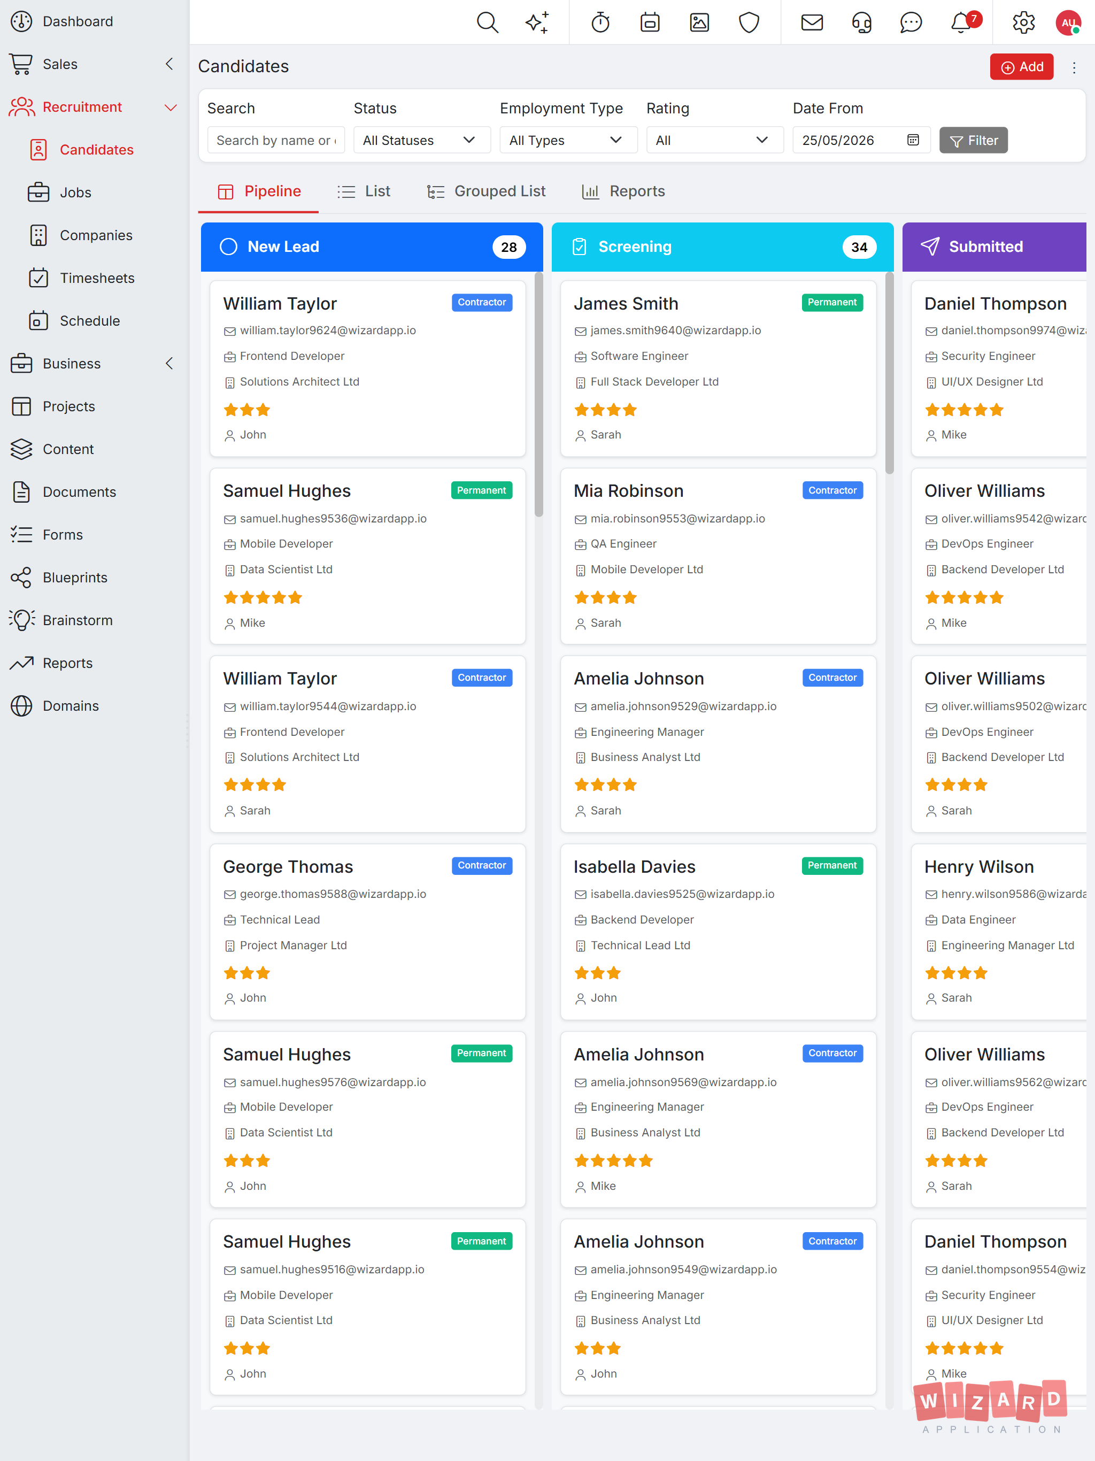The width and height of the screenshot is (1095, 1461).
Task: Click the Screening column scrollbar
Action: pos(890,373)
